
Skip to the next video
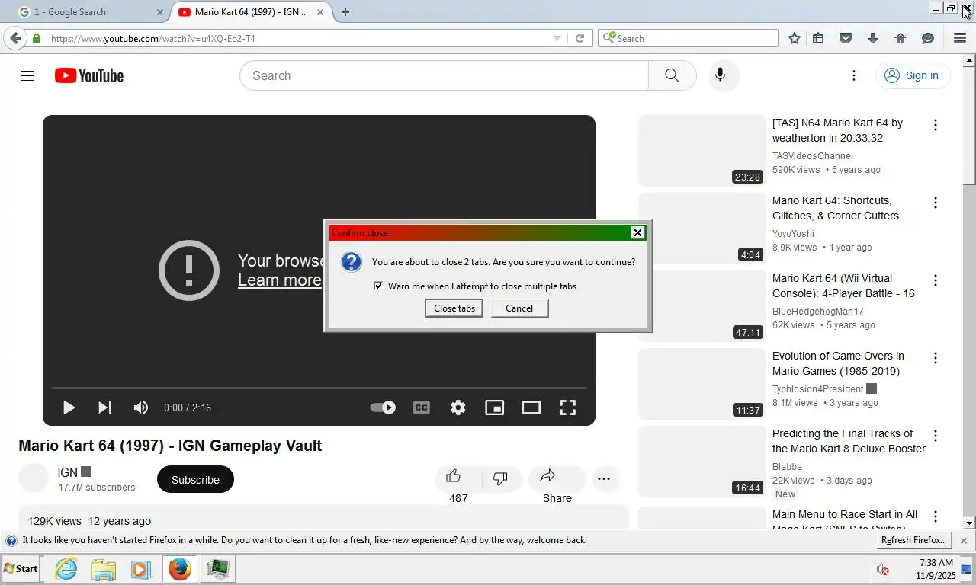point(105,408)
